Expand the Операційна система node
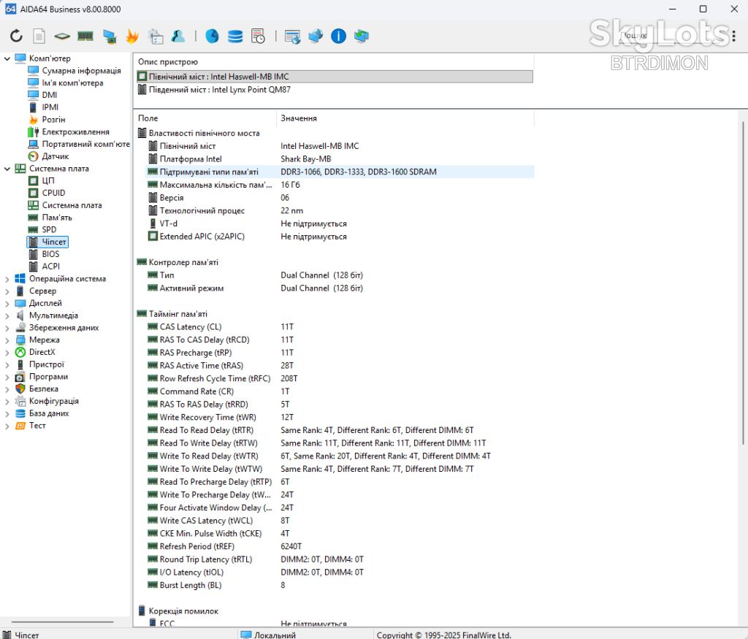Image resolution: width=748 pixels, height=639 pixels. point(7,279)
